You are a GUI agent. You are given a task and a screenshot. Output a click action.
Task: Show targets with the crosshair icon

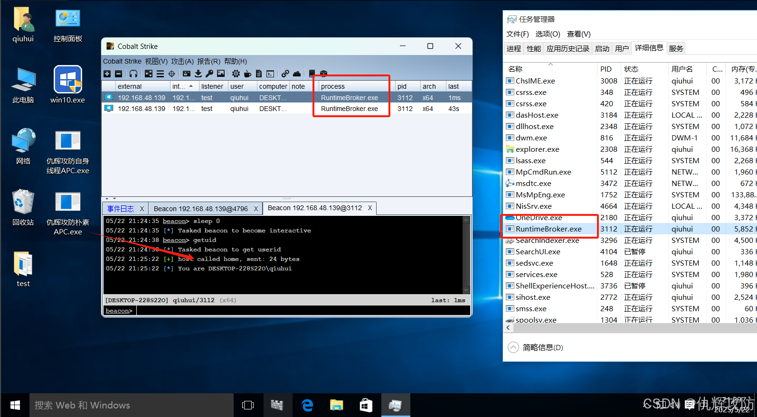(x=172, y=74)
